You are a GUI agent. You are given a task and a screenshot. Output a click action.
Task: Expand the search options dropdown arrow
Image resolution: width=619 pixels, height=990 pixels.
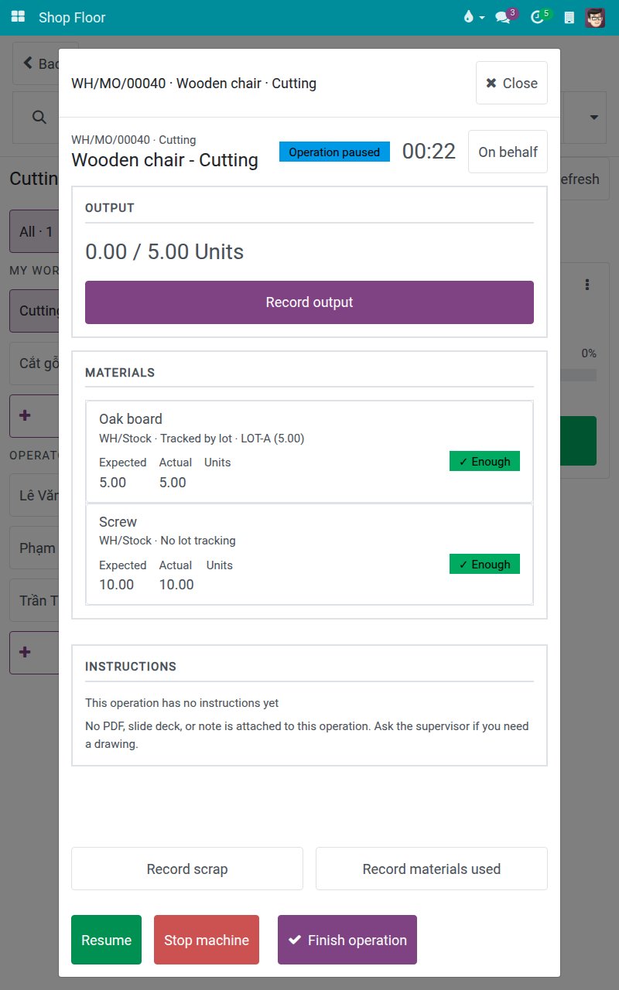tap(594, 118)
